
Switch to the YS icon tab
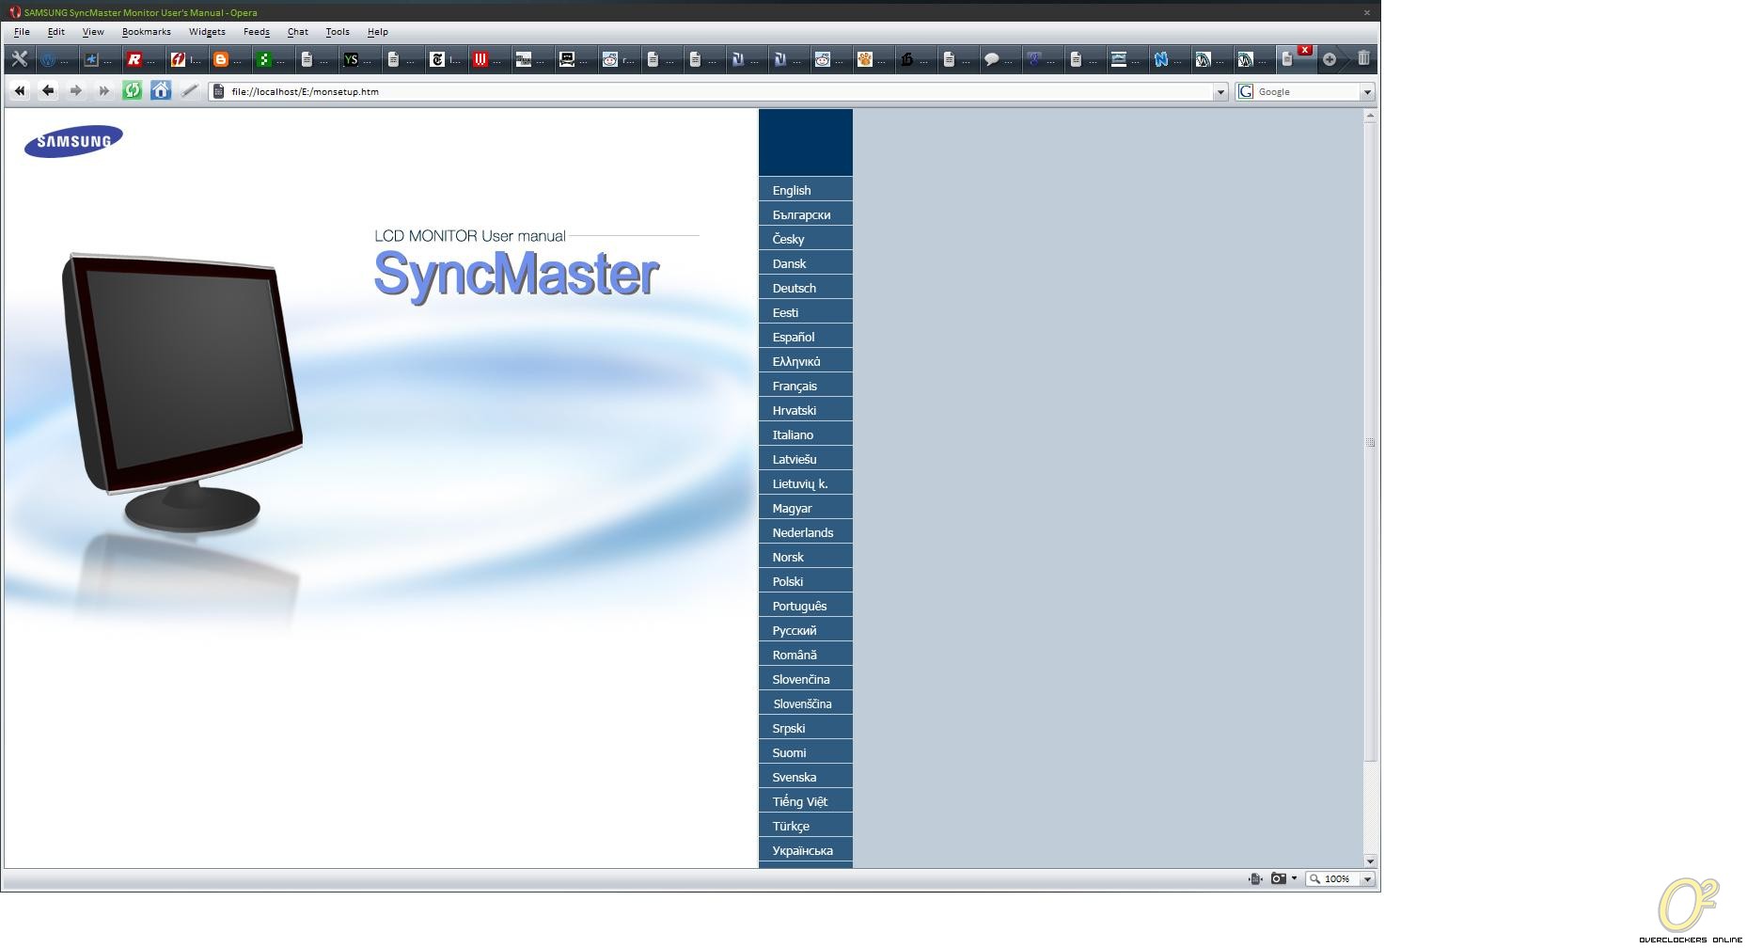coord(358,59)
